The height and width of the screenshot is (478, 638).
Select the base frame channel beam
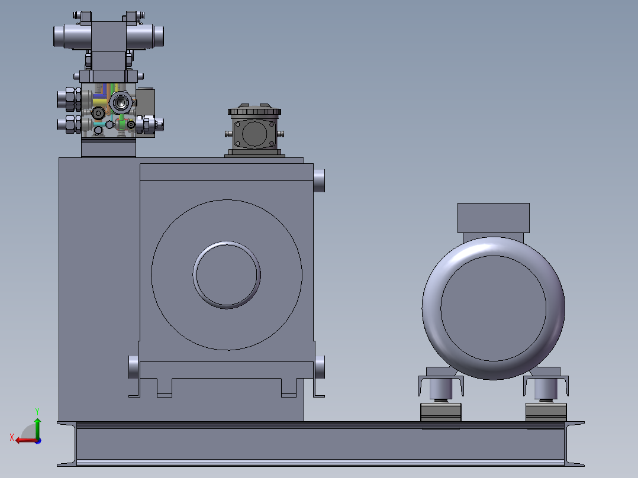[x=321, y=444]
